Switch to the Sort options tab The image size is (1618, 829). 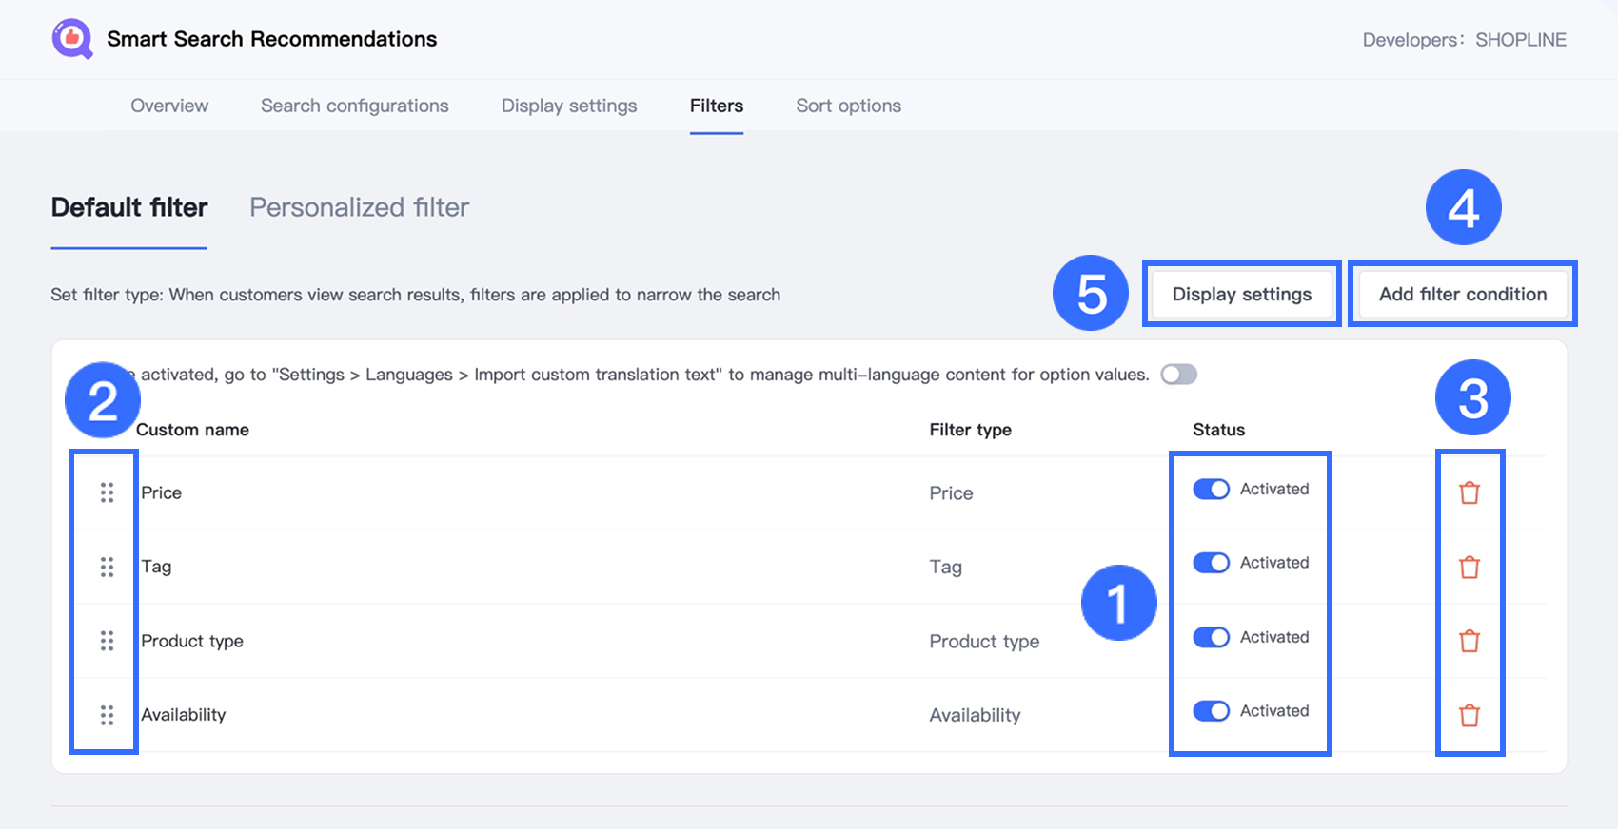(848, 106)
